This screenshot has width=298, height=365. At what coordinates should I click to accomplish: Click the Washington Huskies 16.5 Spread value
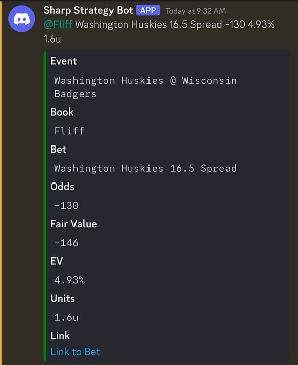tap(145, 168)
